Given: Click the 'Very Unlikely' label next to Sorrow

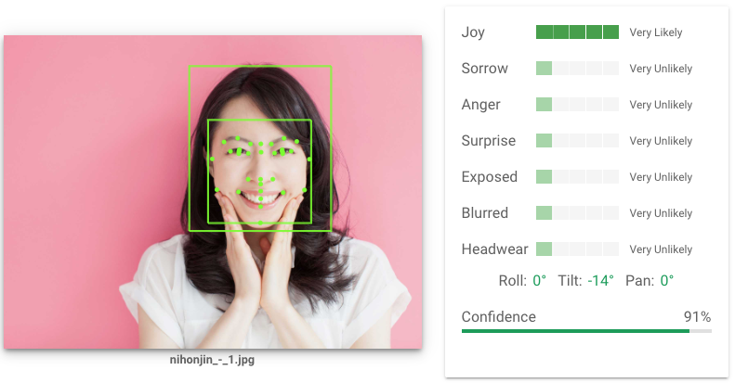Looking at the screenshot, I should coord(661,69).
